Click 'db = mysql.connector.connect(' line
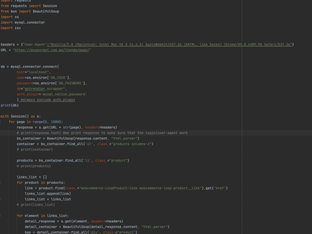Viewport: 312px width, 234px height. click(x=30, y=67)
